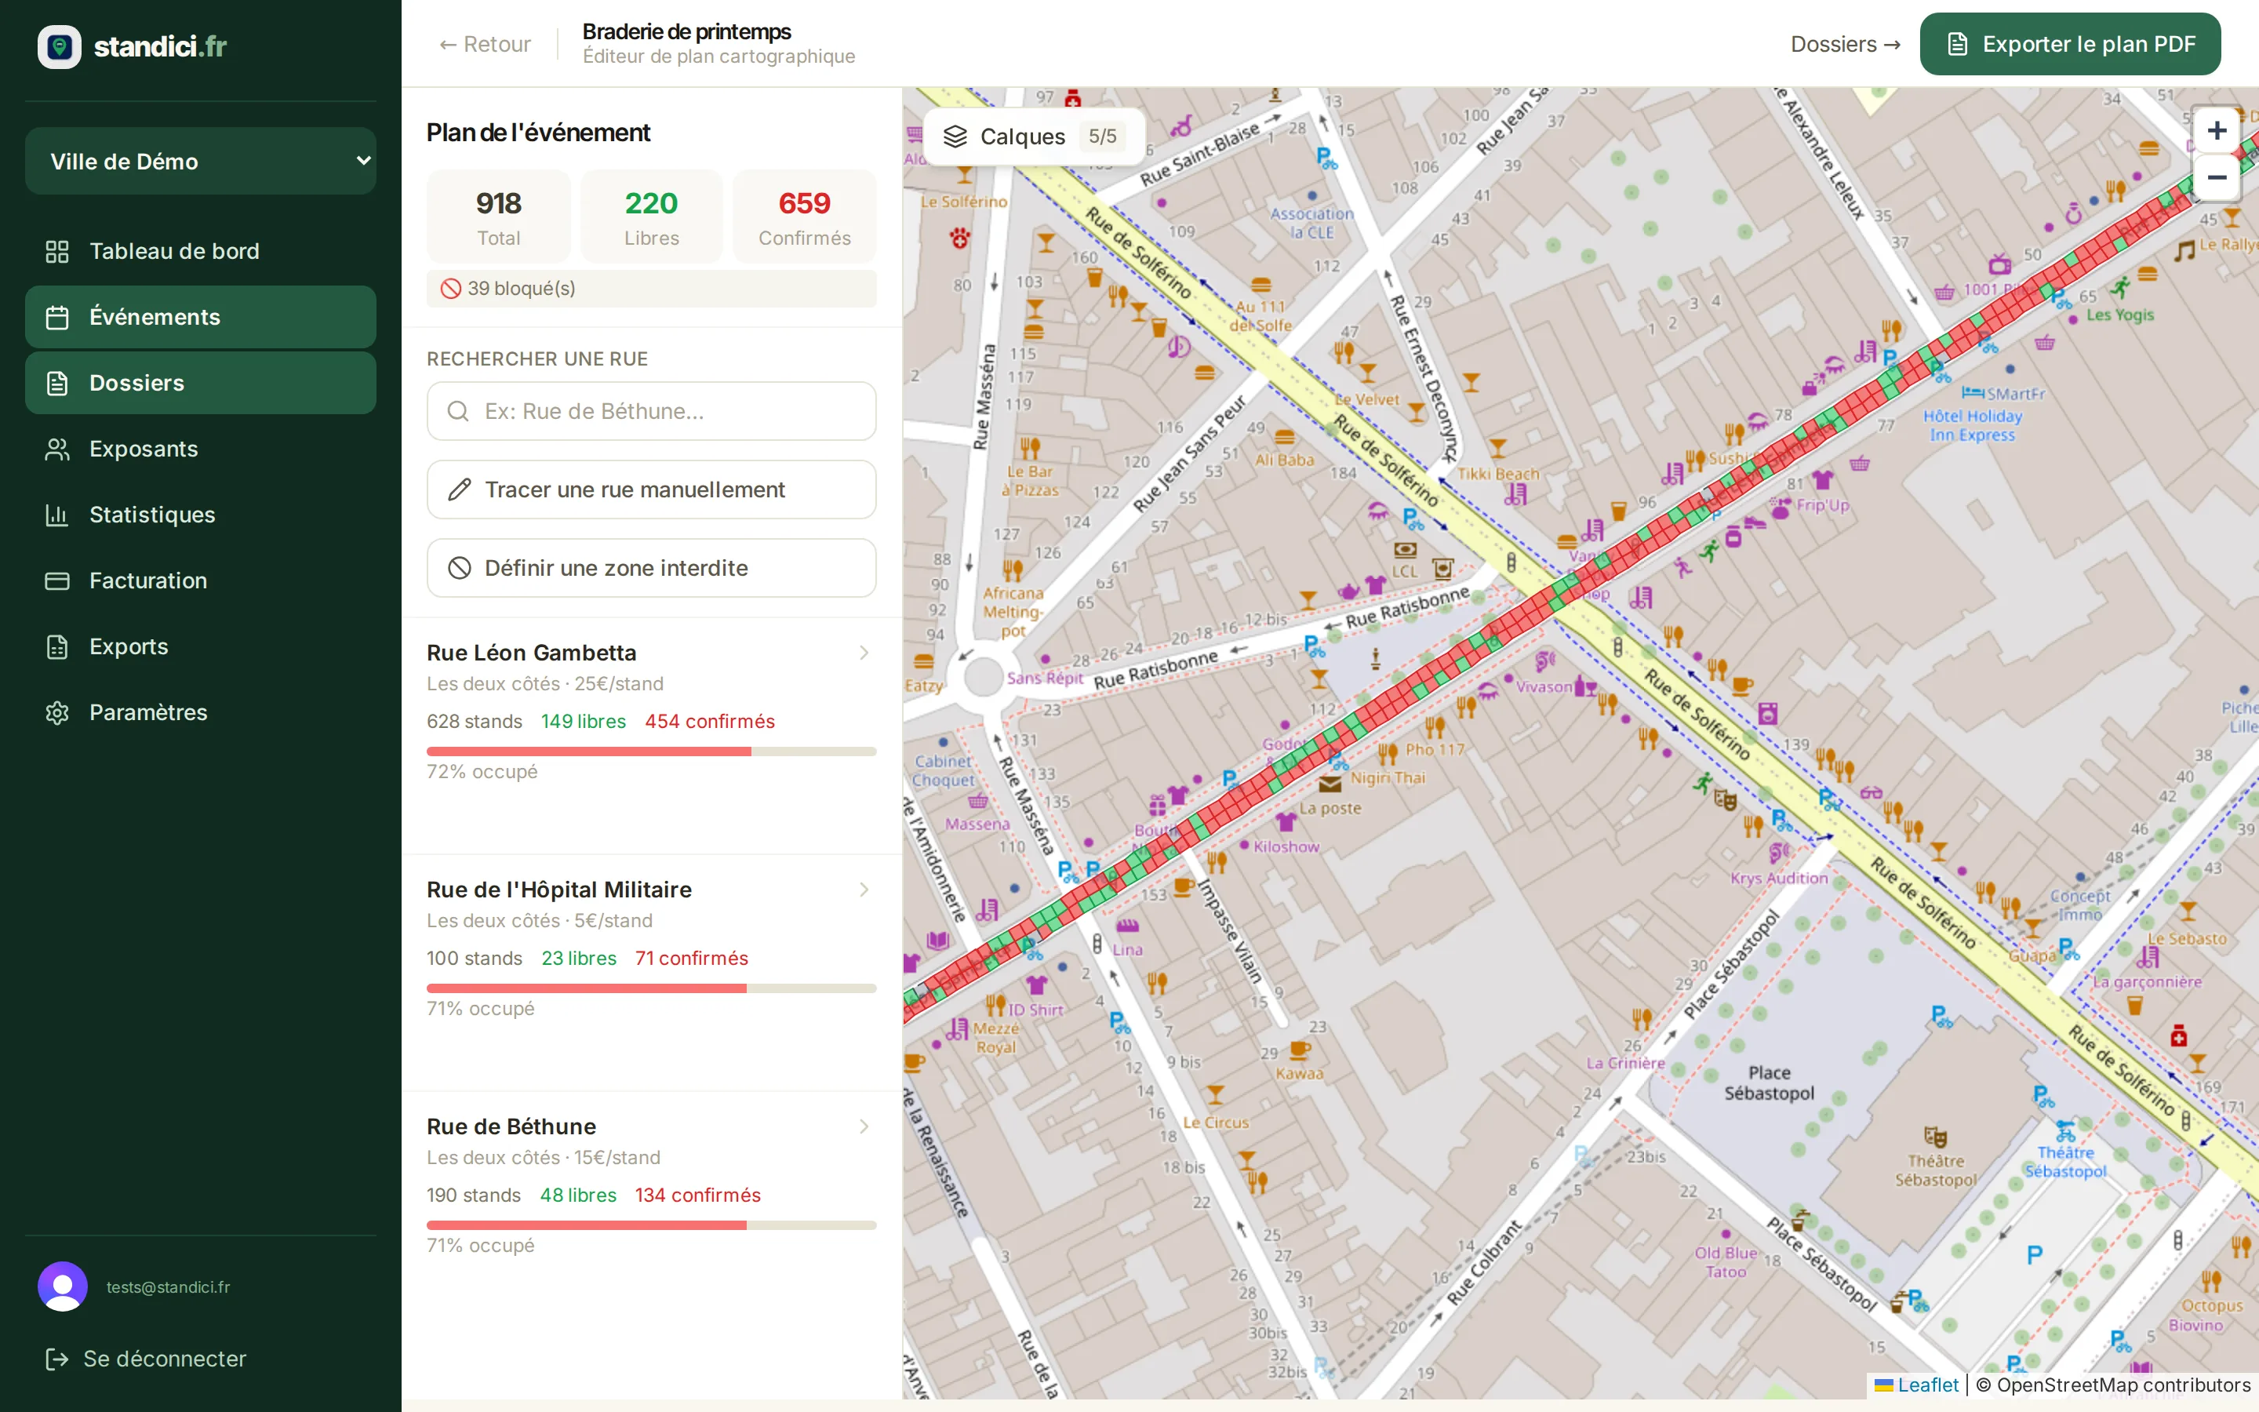Zoom out on the map
This screenshot has height=1412, width=2259.
tap(2217, 176)
